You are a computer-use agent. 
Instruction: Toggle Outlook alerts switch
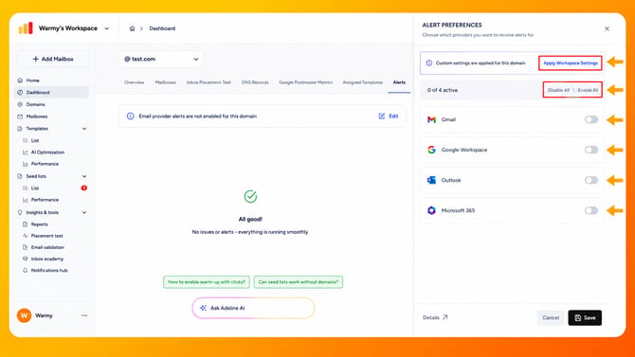pos(590,180)
